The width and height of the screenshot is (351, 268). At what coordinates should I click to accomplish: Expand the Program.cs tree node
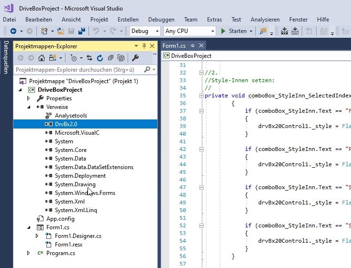coord(28,253)
